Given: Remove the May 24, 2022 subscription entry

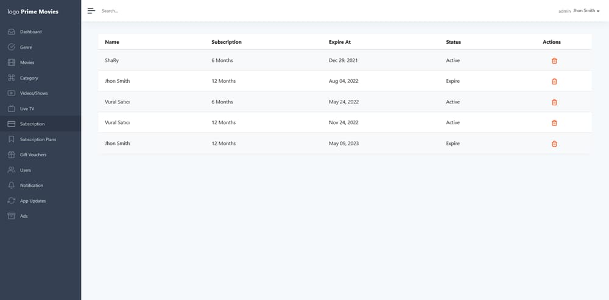Looking at the screenshot, I should pos(554,102).
